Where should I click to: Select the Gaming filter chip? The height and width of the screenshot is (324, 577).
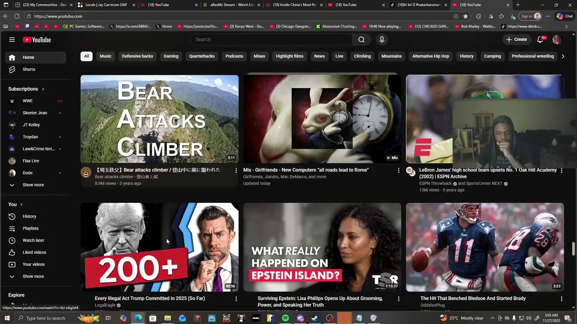(171, 56)
